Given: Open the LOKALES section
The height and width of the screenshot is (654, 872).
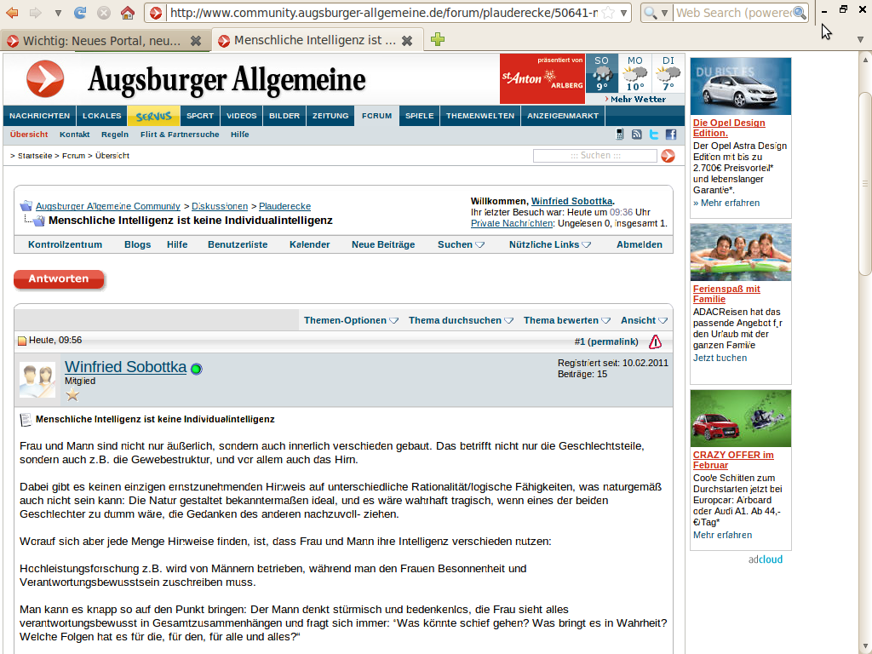Looking at the screenshot, I should [102, 116].
